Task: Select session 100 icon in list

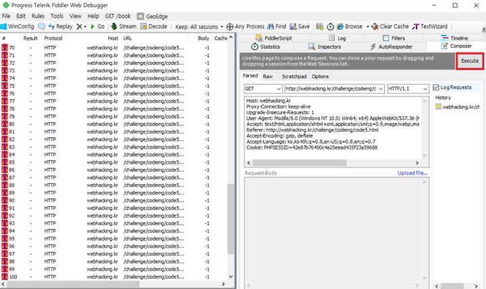Action: coord(5,277)
